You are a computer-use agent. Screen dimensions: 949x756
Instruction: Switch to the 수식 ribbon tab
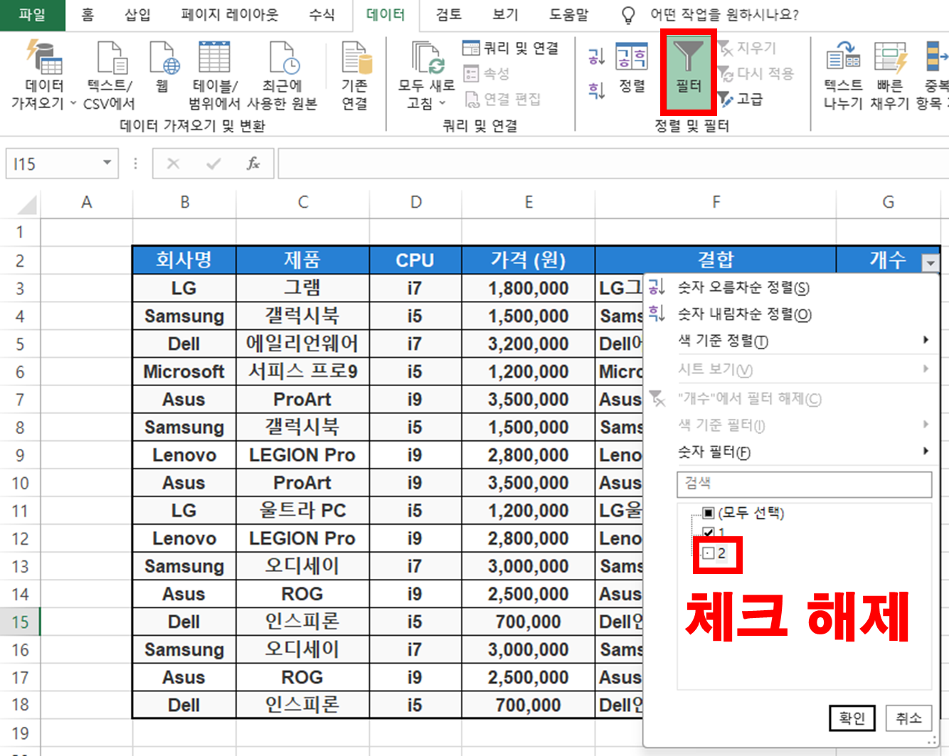(322, 15)
